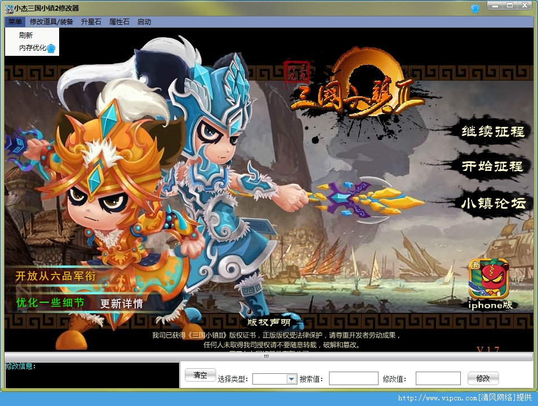Open the 升星石 menu
Image resolution: width=538 pixels, height=406 pixels.
(91, 21)
